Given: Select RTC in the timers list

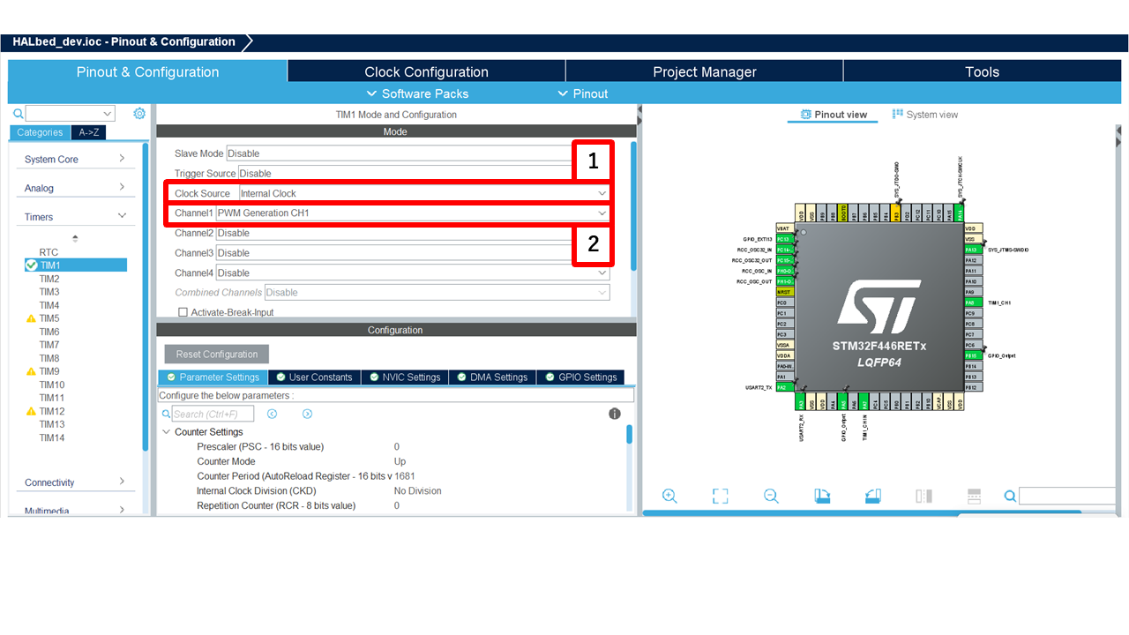Looking at the screenshot, I should coord(49,252).
